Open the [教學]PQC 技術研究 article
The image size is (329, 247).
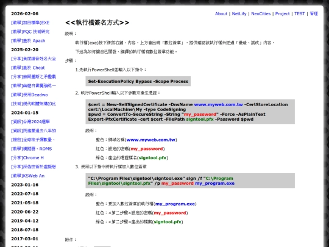(30, 32)
